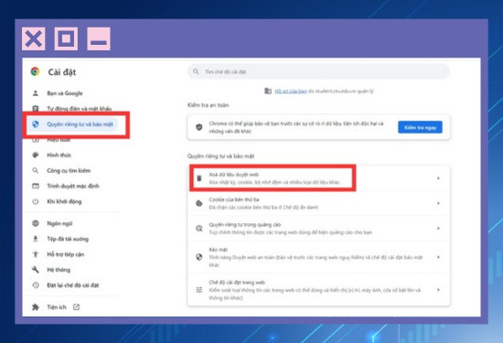This screenshot has width=503, height=343.
Task: Expand the Xoá dữ liệu duyệt web arrow
Action: click(438, 178)
